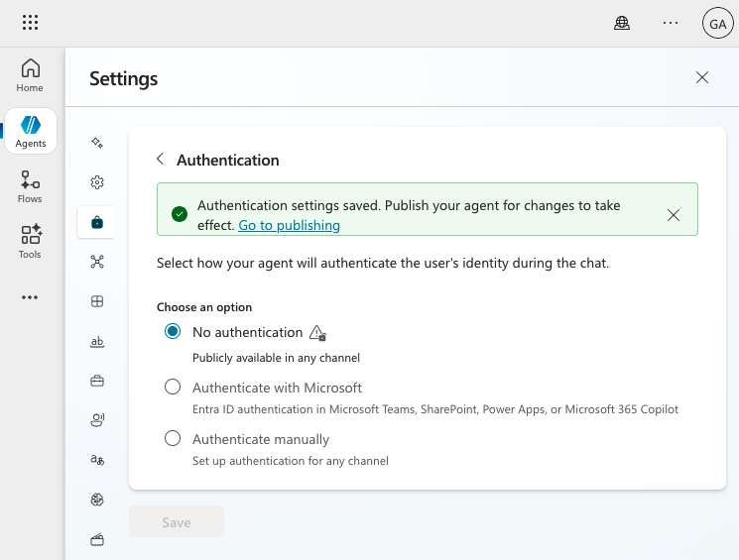739x560 pixels.
Task: Select the No authentication radio option
Action: pyautogui.click(x=173, y=332)
